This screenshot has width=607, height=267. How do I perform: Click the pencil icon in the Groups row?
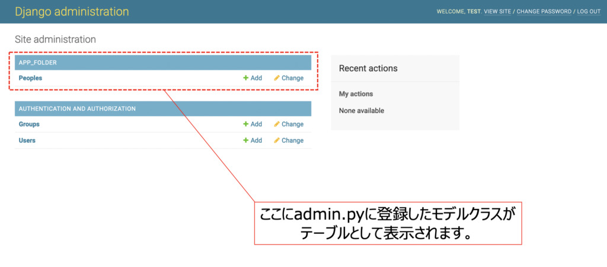point(277,124)
